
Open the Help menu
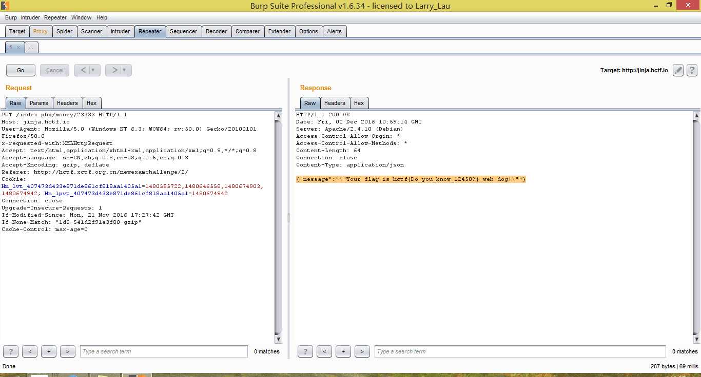(102, 17)
